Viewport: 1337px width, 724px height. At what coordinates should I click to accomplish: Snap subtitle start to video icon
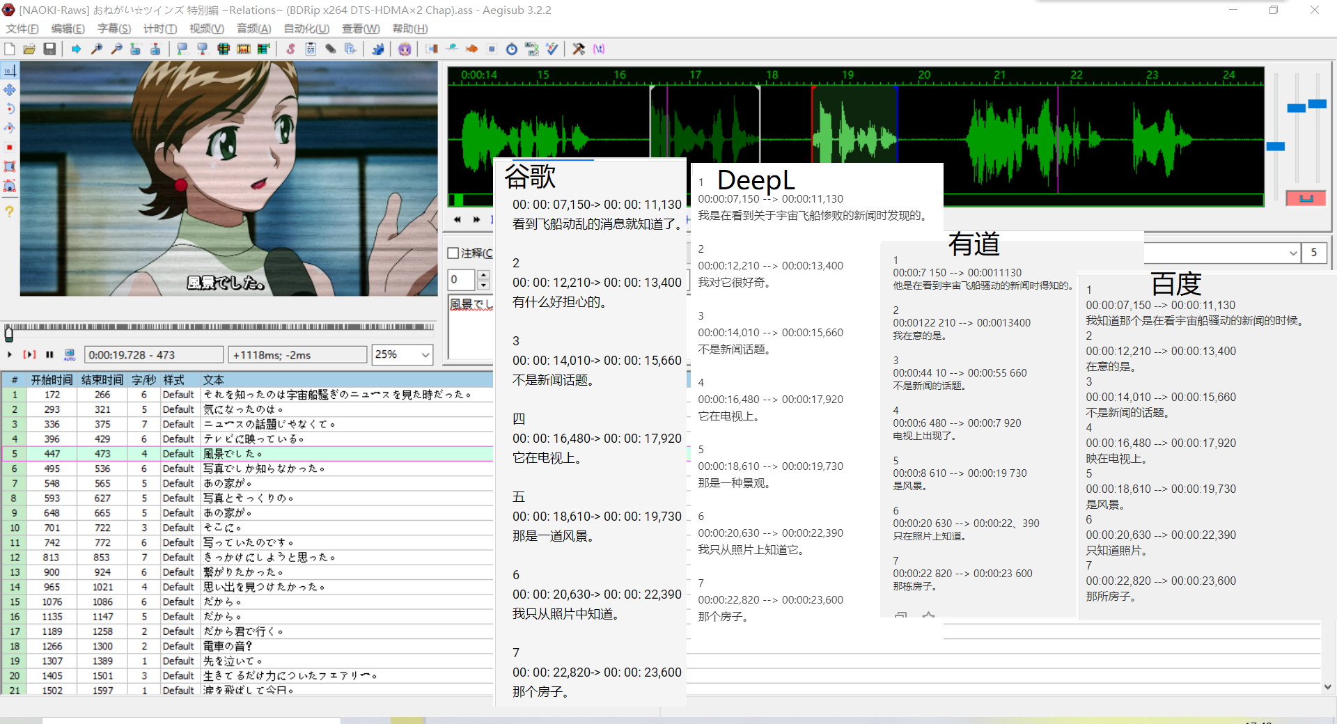182,49
